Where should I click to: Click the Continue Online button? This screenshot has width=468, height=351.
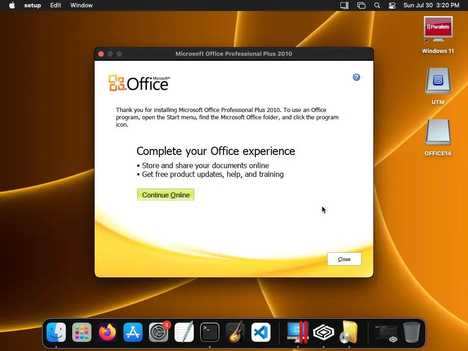[x=165, y=195]
